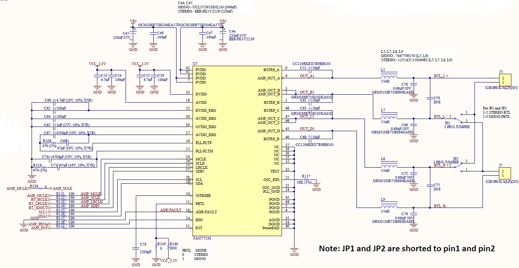Select the AMP_SDIN net label
Viewport: 519px width, 268px height.
(x=90, y=206)
